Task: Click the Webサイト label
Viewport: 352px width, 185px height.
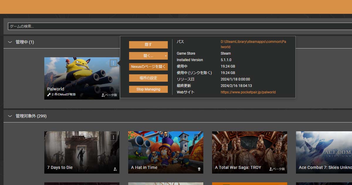Action: pyautogui.click(x=185, y=92)
